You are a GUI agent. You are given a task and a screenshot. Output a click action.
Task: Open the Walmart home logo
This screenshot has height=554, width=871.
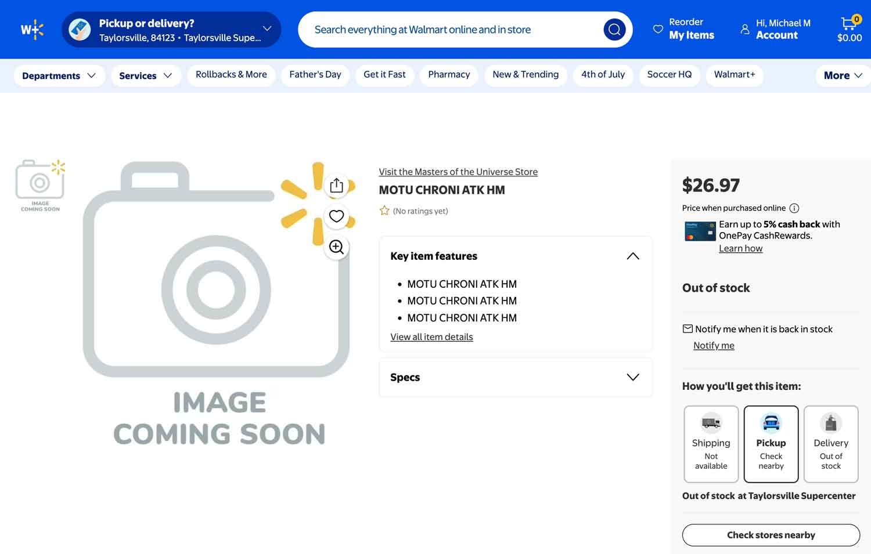(32, 29)
